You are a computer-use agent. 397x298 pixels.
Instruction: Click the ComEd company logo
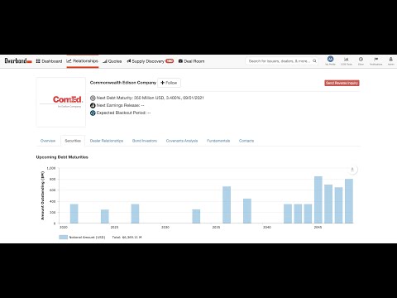61,102
